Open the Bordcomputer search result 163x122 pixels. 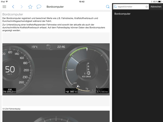(x=122, y=14)
